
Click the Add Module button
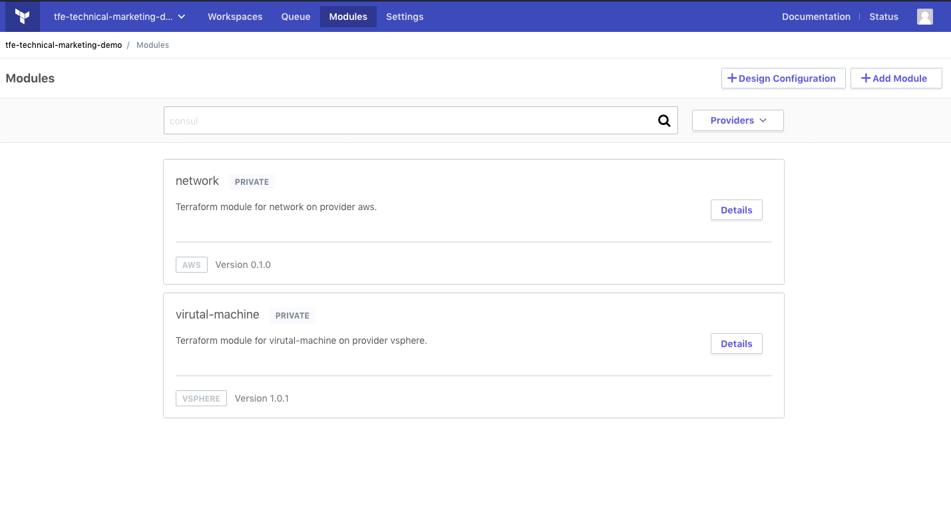(896, 78)
